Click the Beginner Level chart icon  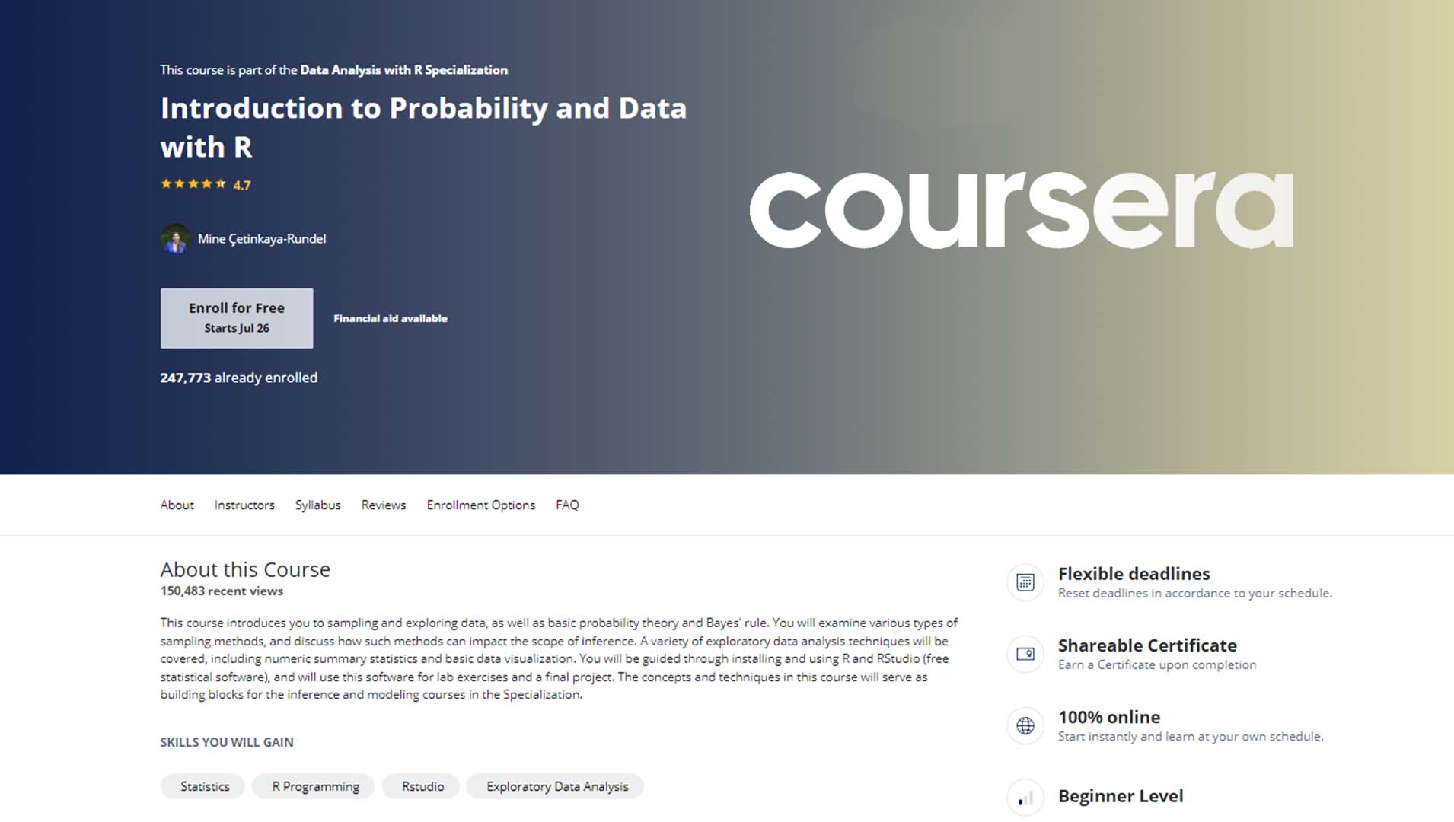click(x=1025, y=797)
